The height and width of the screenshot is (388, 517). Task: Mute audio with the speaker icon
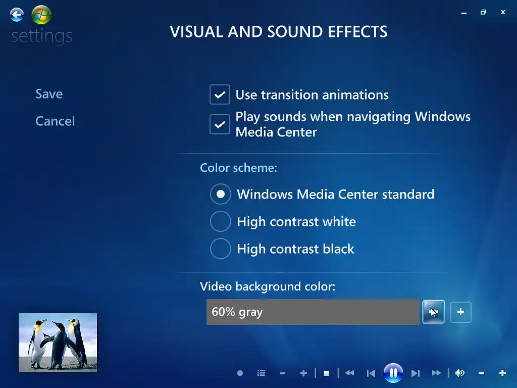pyautogui.click(x=460, y=373)
